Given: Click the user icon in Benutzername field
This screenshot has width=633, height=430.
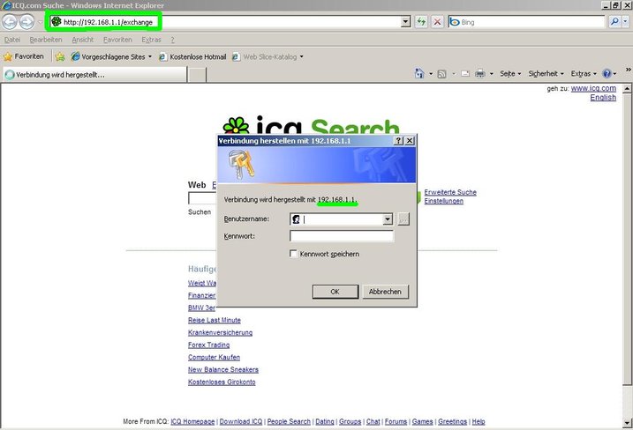Looking at the screenshot, I should point(297,219).
